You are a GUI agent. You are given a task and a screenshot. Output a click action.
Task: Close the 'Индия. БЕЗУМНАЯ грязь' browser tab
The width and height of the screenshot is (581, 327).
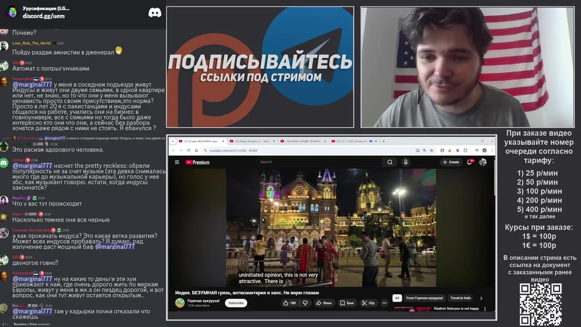pos(223,141)
